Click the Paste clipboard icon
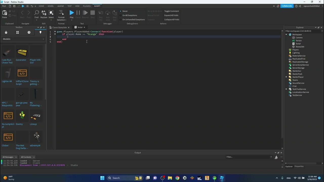The height and width of the screenshot is (182, 324). pos(5,13)
